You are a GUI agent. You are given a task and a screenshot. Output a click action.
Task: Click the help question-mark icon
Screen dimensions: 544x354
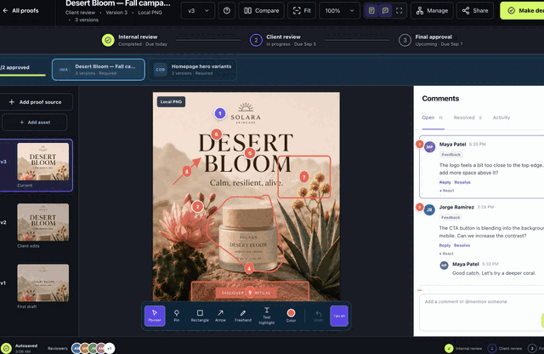click(x=227, y=11)
